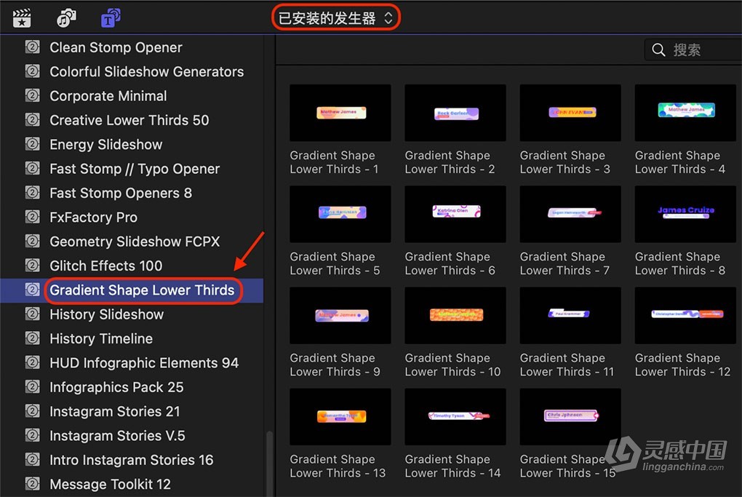This screenshot has width=742, height=497.
Task: Select Instagram Stories V.5 category
Action: 117,435
